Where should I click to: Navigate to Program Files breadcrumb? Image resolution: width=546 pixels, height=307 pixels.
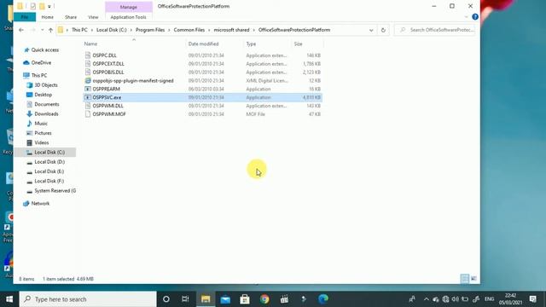coord(150,30)
